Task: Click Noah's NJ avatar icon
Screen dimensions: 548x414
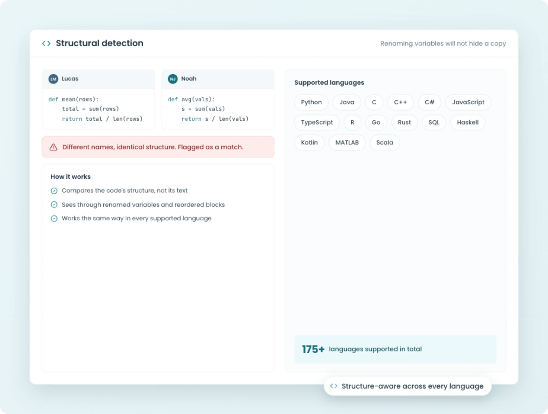Action: tap(173, 79)
